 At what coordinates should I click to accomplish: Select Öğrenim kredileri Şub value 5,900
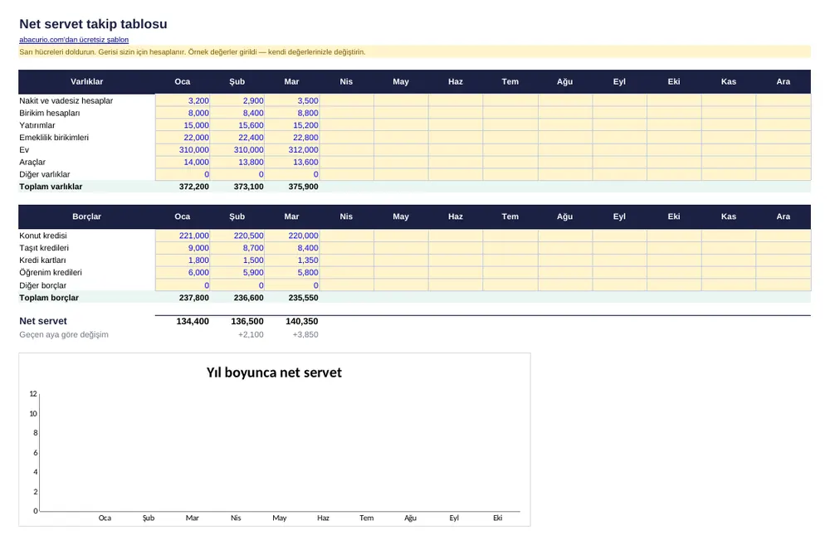237,272
